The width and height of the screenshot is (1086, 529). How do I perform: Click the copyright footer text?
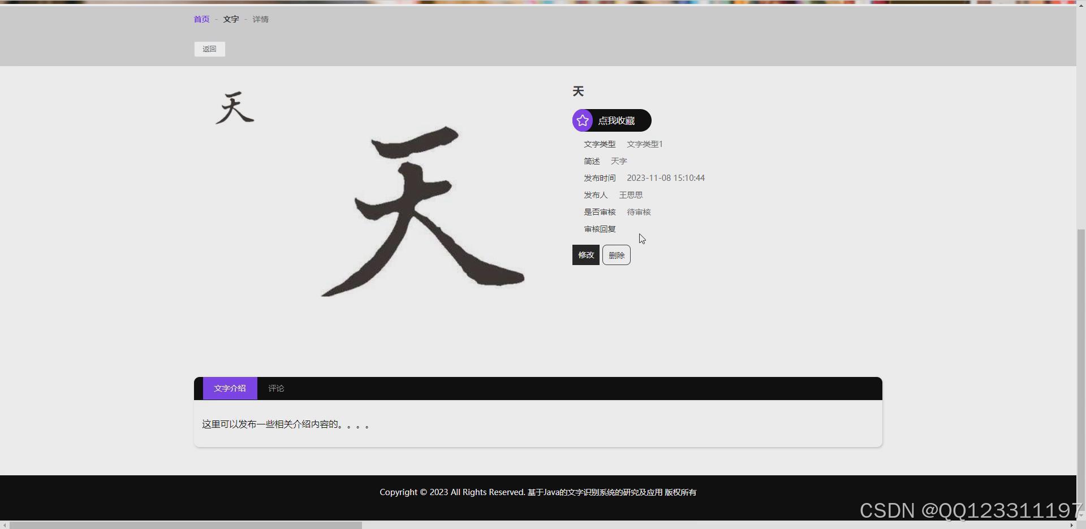pos(538,492)
